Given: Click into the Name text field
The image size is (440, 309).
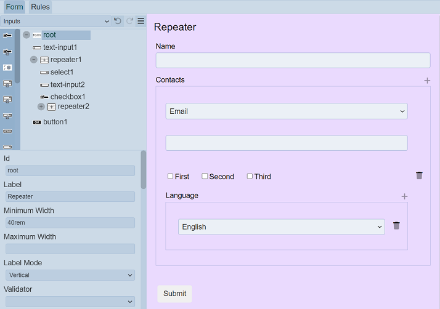Looking at the screenshot, I should pos(293,60).
